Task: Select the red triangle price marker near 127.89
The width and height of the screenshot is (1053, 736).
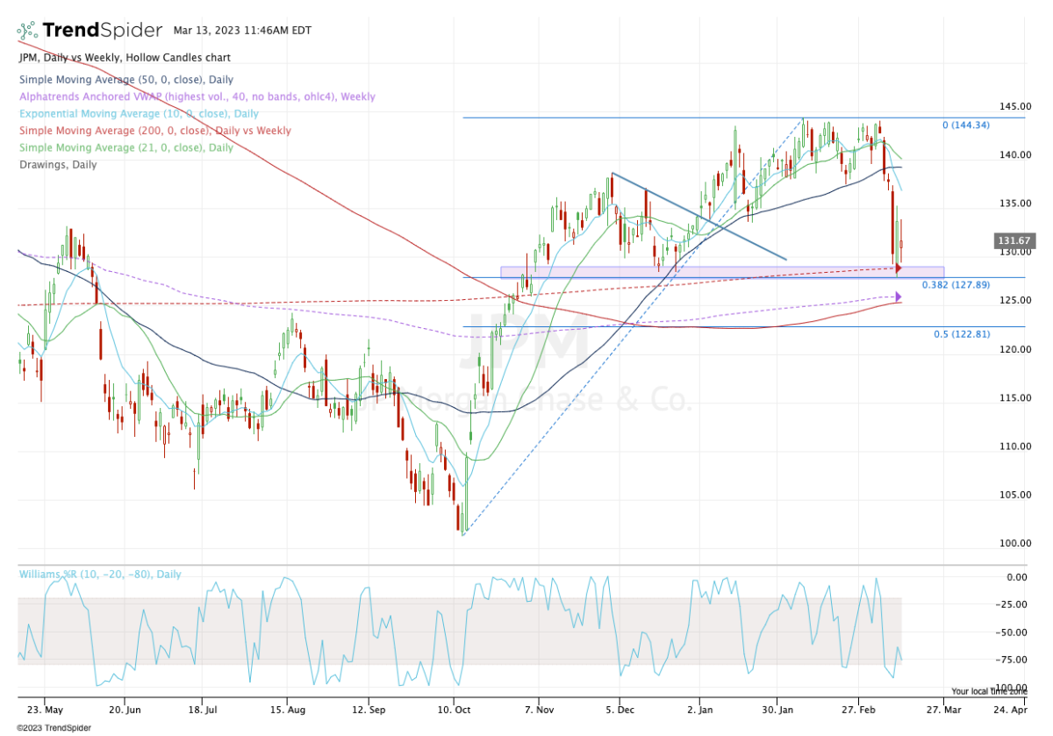Action: [x=899, y=268]
